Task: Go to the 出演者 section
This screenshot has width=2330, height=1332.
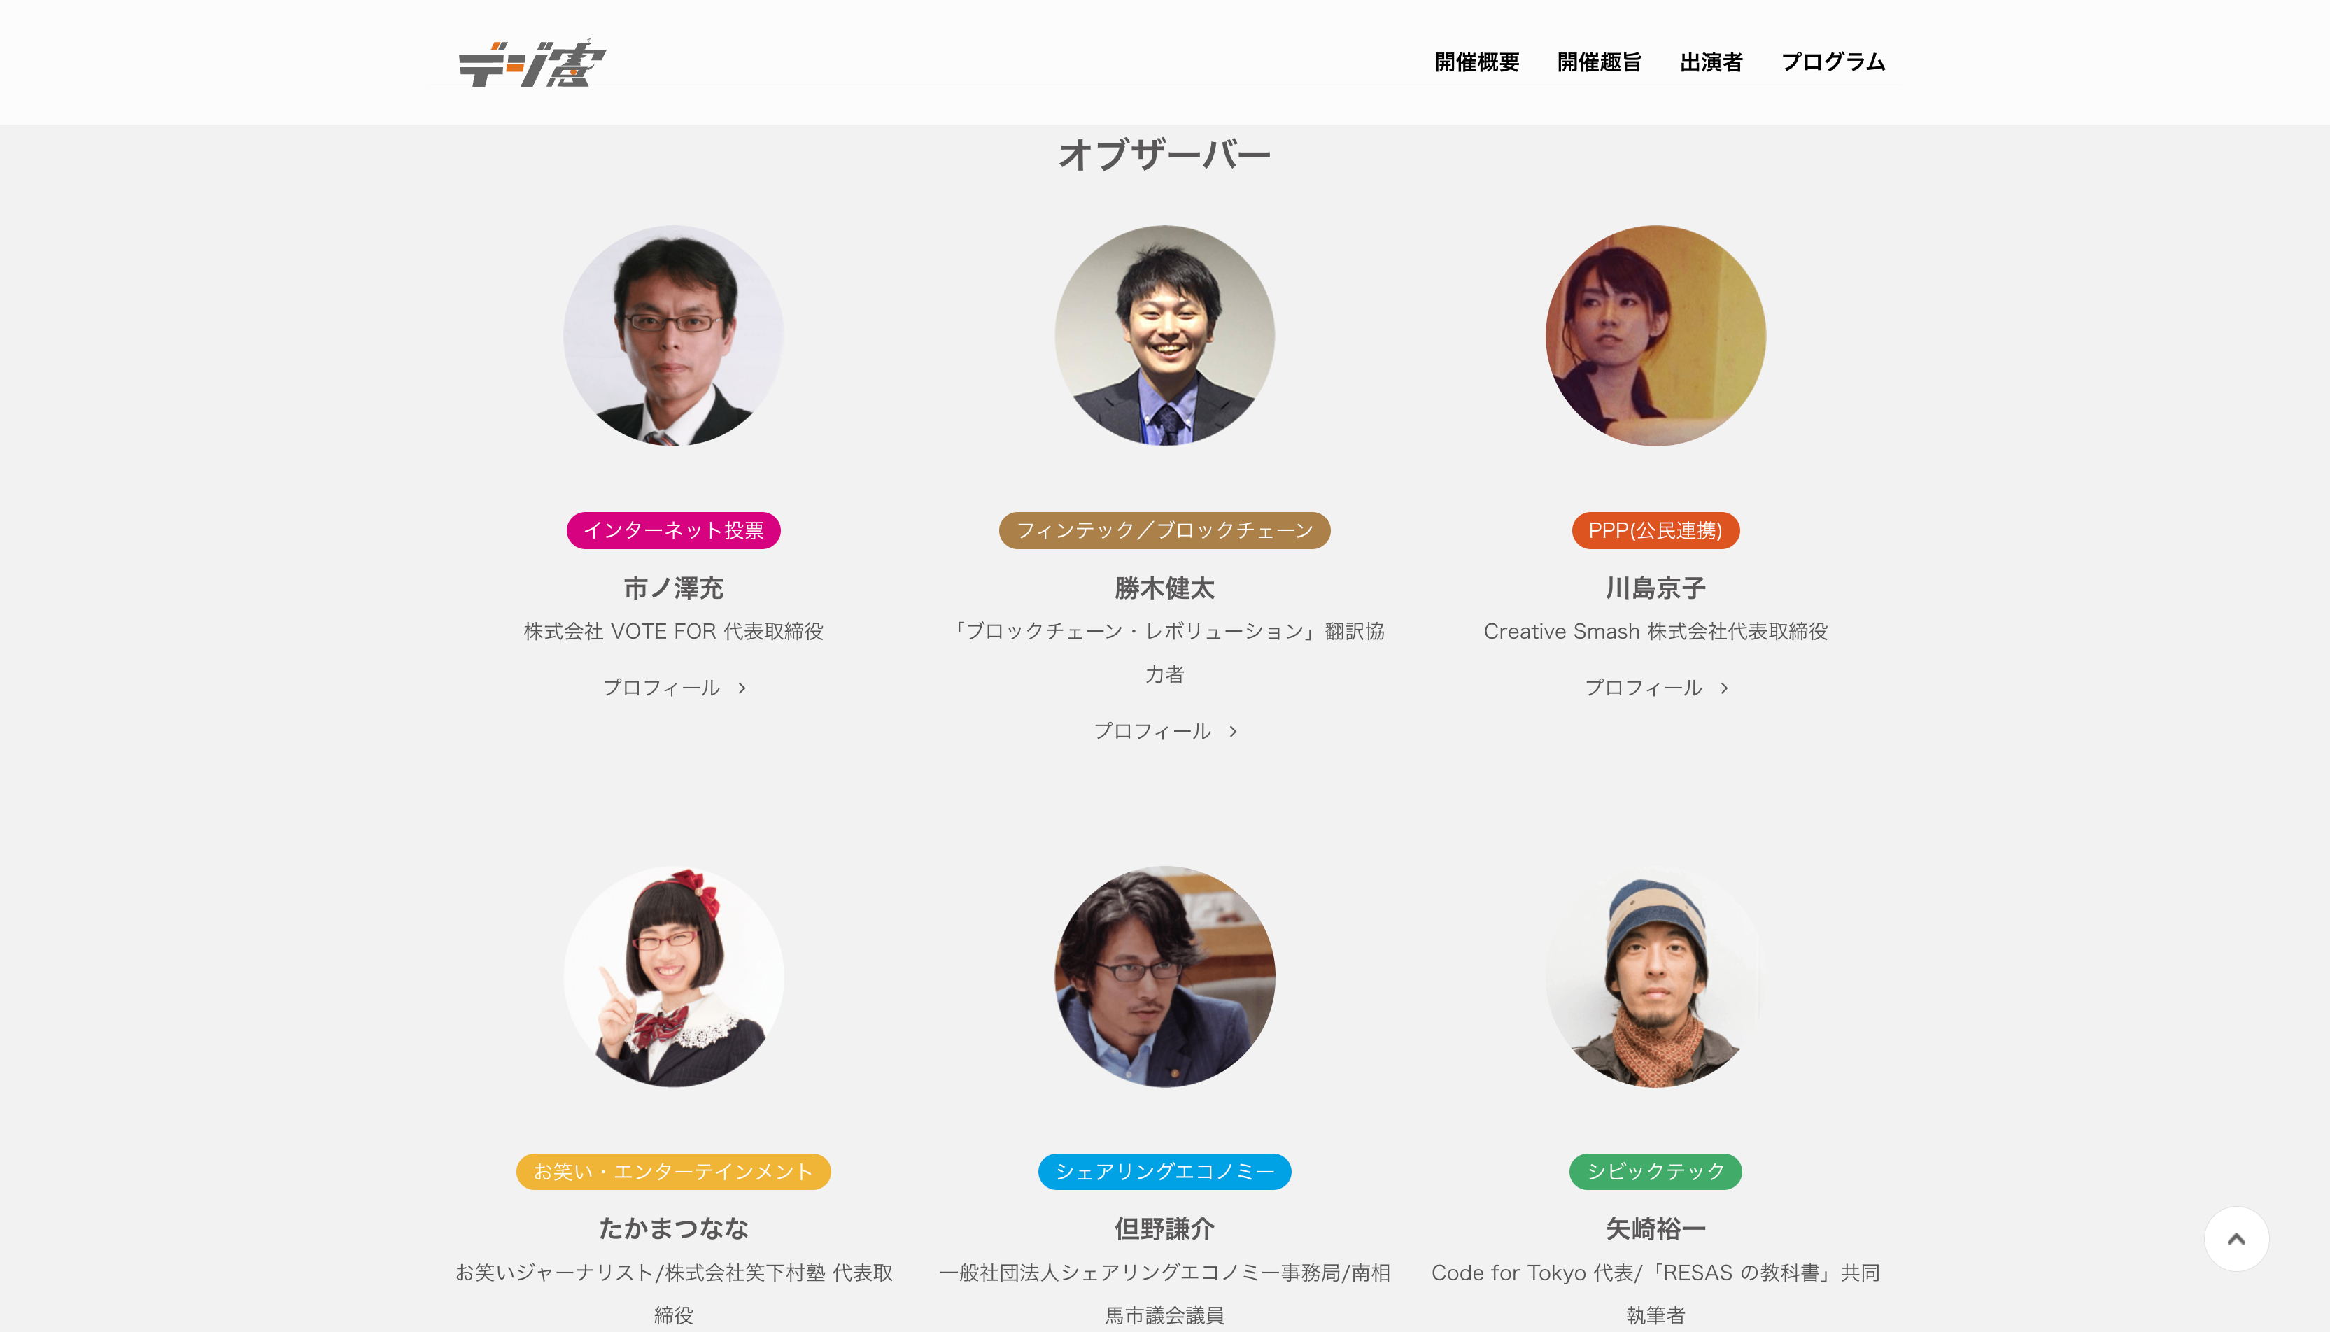Action: click(x=1711, y=62)
